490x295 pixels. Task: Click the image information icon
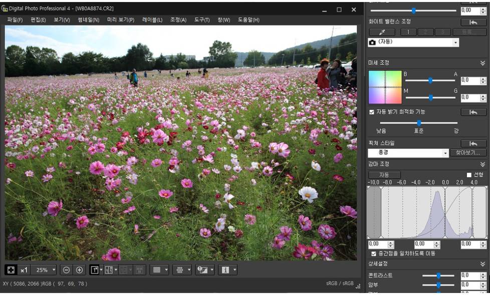225,270
